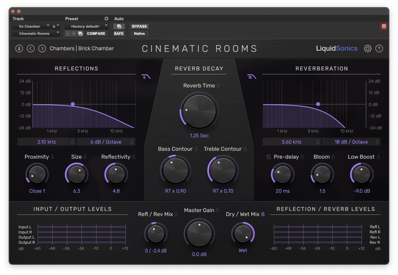This screenshot has width=398, height=275.
Task: Click the 6 dB / Octave slope field
Action: (x=106, y=142)
